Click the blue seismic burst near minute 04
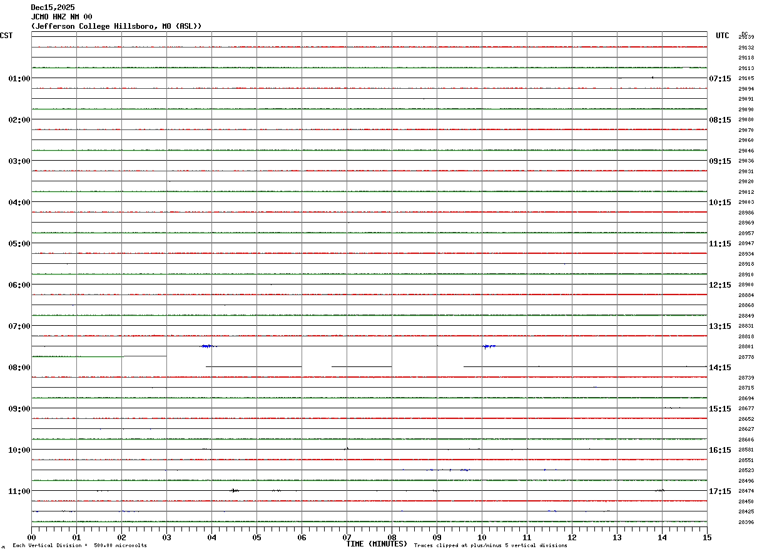 pos(208,346)
